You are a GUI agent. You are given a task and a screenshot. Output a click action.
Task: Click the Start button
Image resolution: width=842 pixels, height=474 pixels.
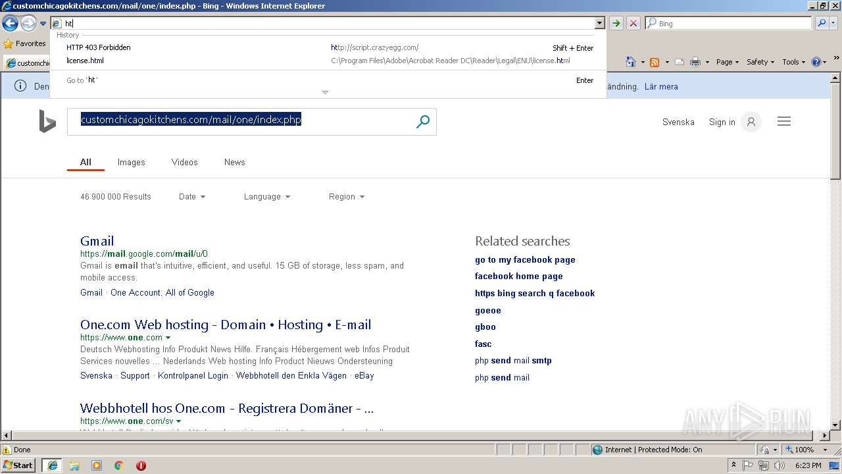click(18, 465)
